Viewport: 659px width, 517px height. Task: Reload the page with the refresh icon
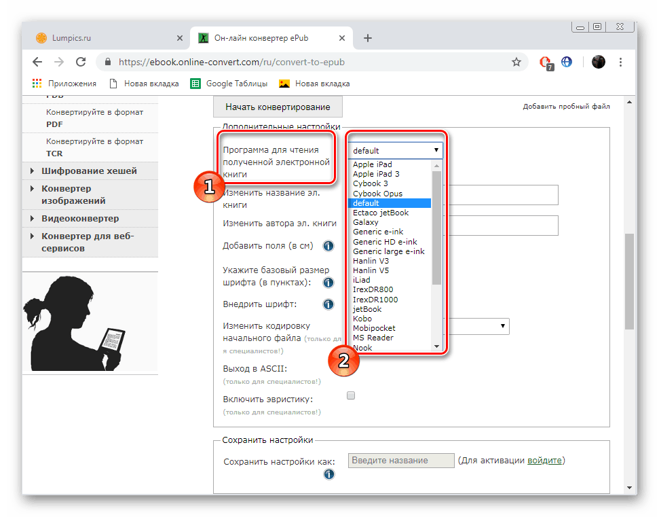(x=81, y=63)
